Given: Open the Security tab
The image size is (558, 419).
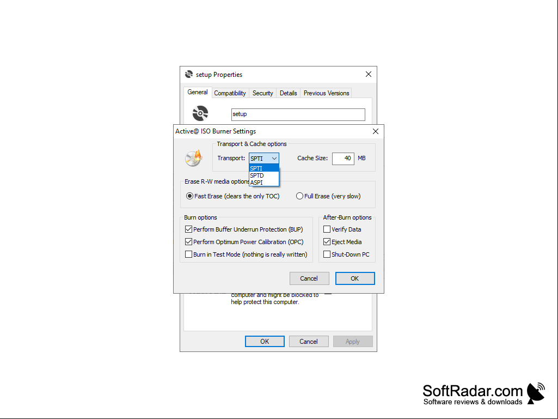Looking at the screenshot, I should pos(262,93).
